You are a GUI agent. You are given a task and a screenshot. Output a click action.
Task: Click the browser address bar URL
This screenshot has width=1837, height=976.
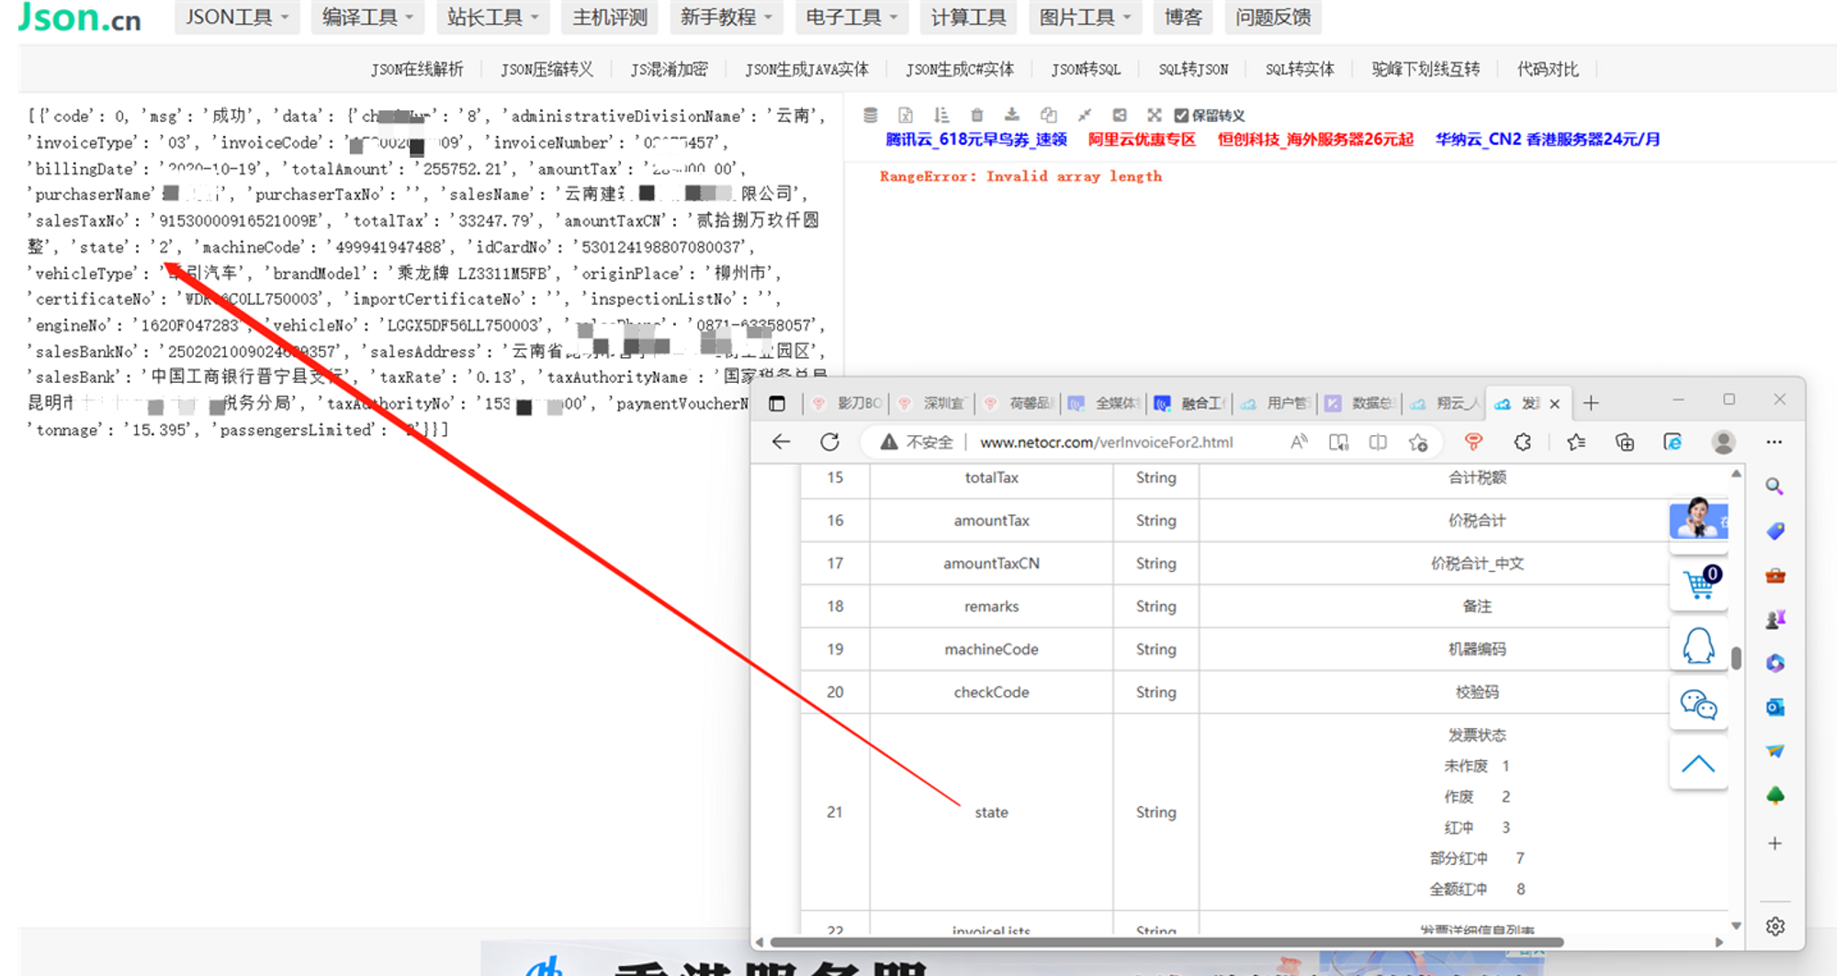(x=1106, y=443)
